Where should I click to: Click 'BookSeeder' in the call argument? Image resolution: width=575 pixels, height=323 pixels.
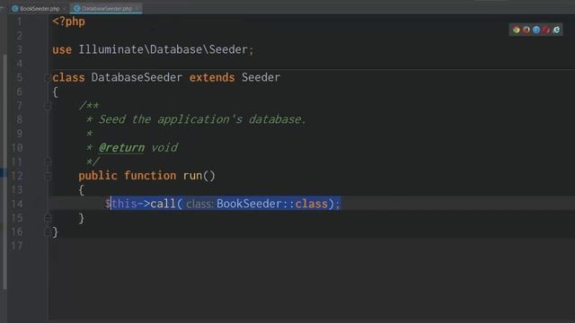click(x=249, y=204)
